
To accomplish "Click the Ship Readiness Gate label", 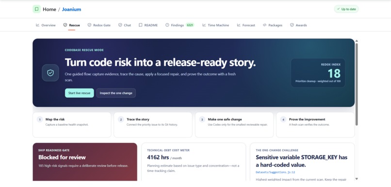I will click(54, 150).
